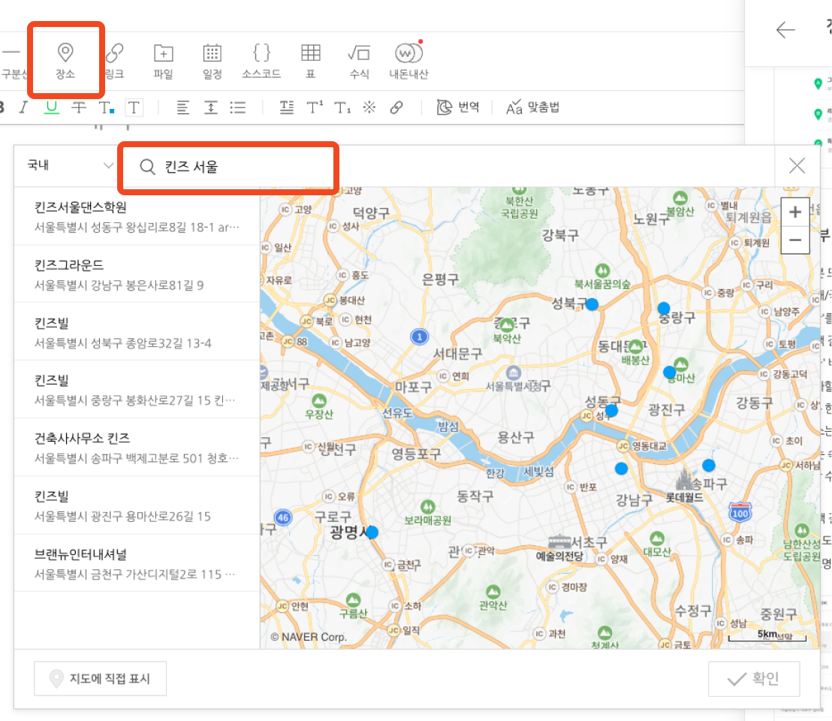Open the 국내 region dropdown
The image size is (832, 721).
[71, 165]
